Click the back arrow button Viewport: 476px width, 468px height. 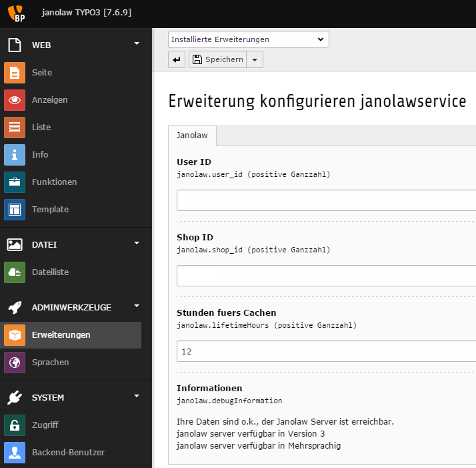177,59
